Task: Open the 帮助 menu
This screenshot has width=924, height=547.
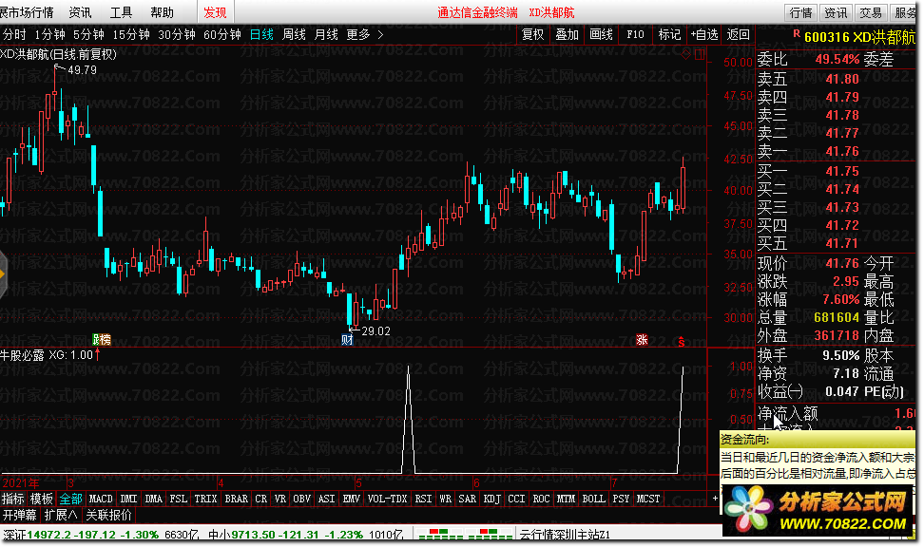Action: tap(162, 12)
